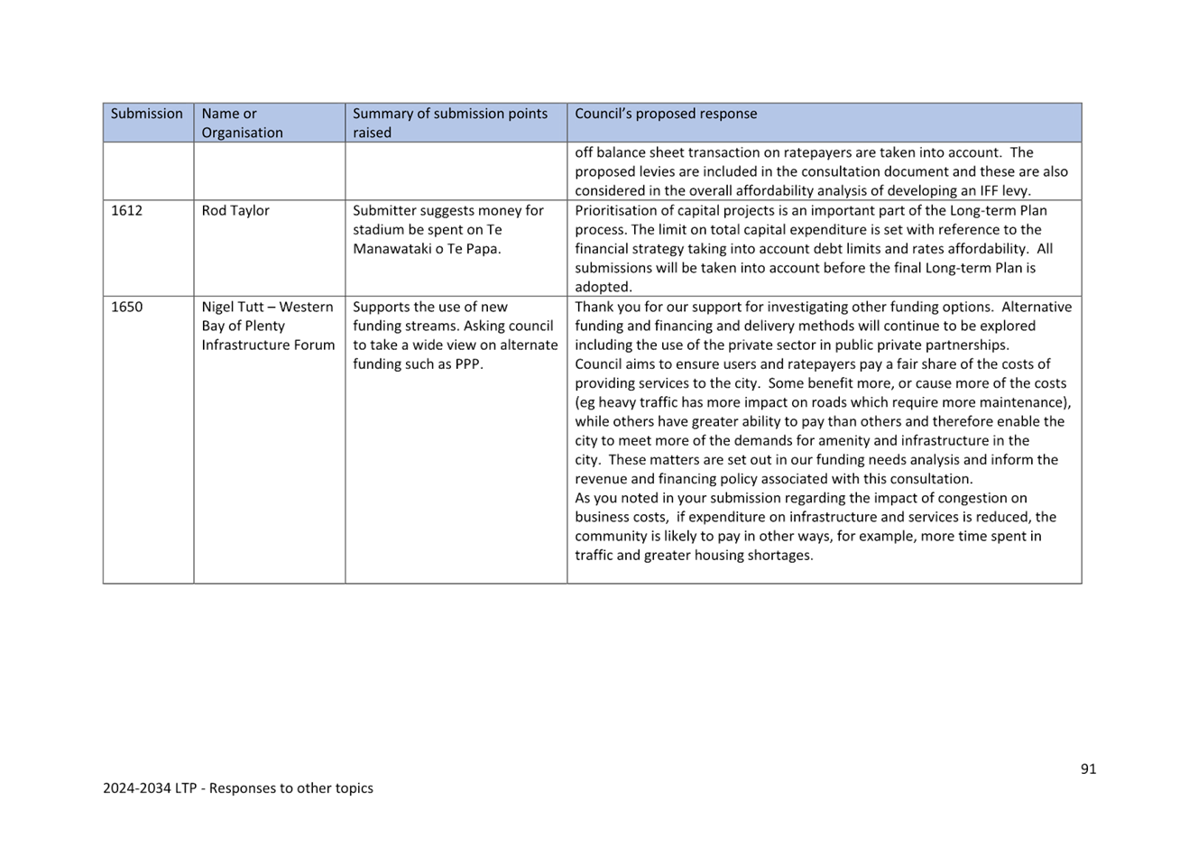Click summary "Submitter suggests money for stadium"
Image resolution: width=1198 pixels, height=847 pixels.
[x=448, y=229]
